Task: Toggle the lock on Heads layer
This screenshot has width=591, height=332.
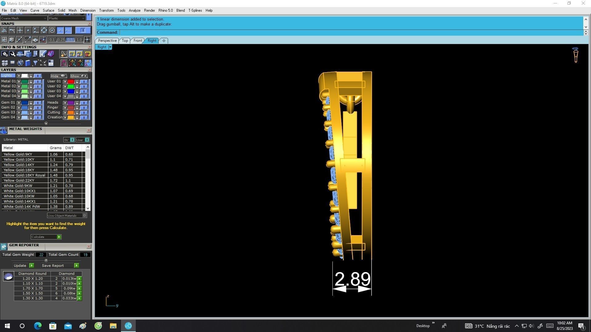Action: (77, 103)
